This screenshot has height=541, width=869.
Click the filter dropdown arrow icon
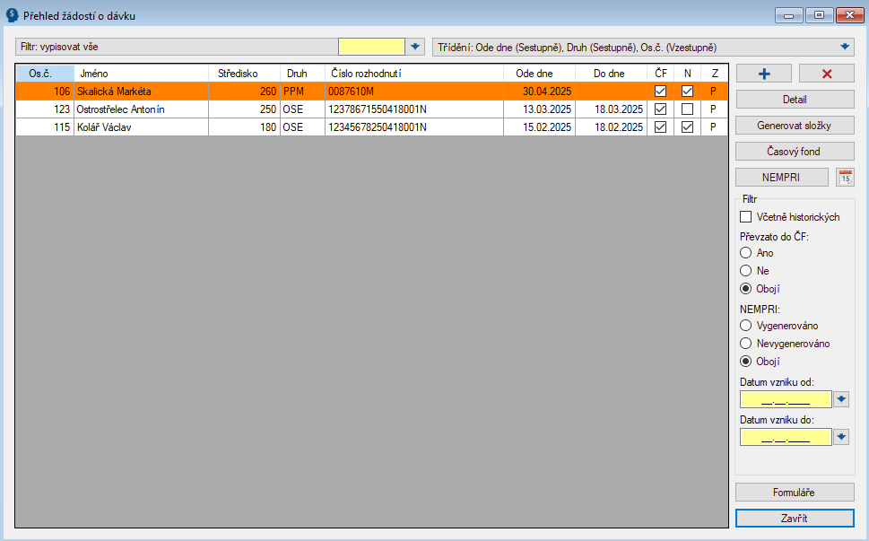(x=415, y=47)
